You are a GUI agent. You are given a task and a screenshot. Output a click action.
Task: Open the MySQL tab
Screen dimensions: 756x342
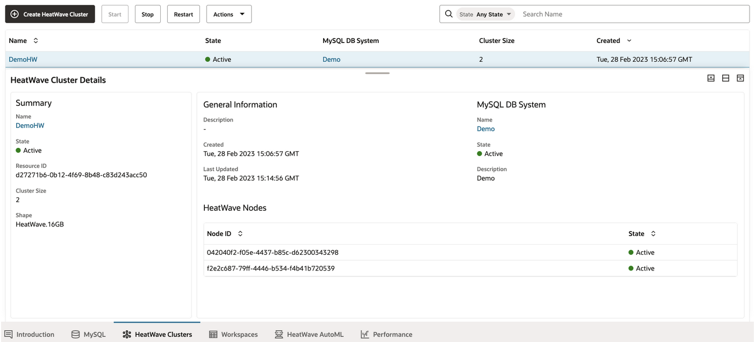click(89, 334)
